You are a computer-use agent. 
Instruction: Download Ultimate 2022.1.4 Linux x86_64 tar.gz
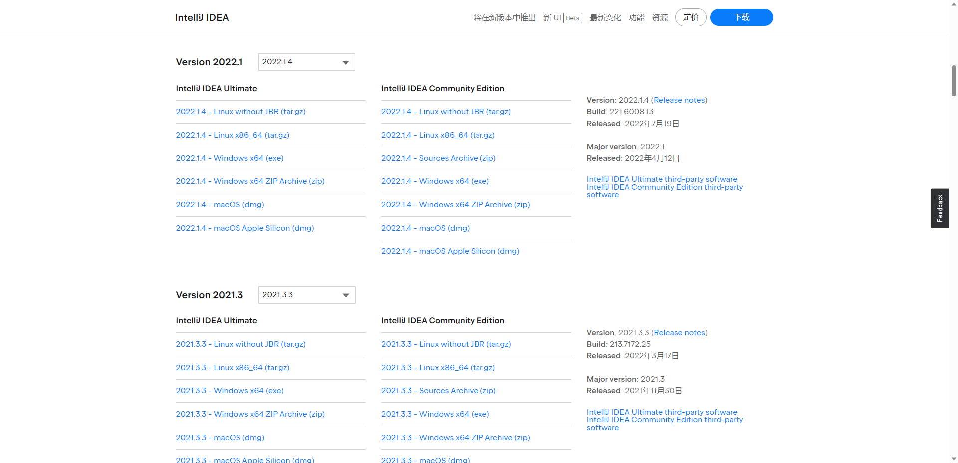point(233,135)
